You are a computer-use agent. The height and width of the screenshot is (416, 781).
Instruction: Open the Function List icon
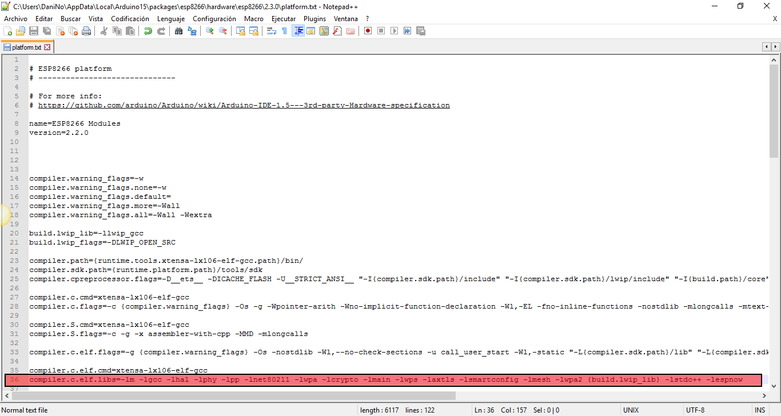[x=337, y=31]
